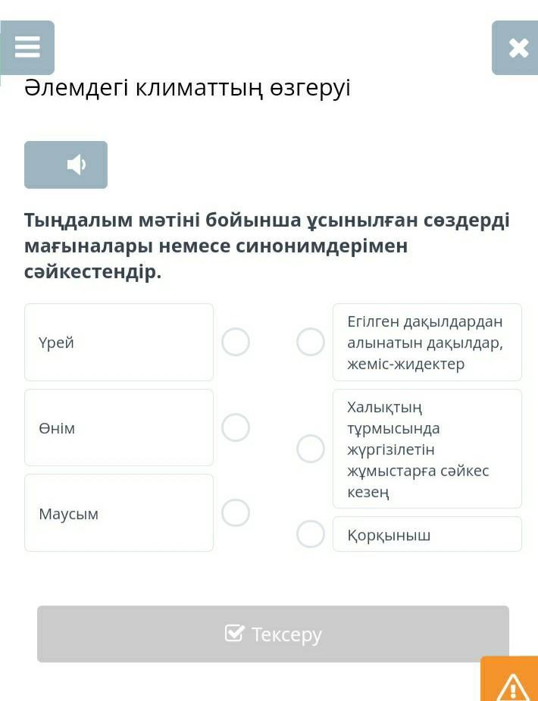Click the Қорқыныш answer card

coord(427,534)
